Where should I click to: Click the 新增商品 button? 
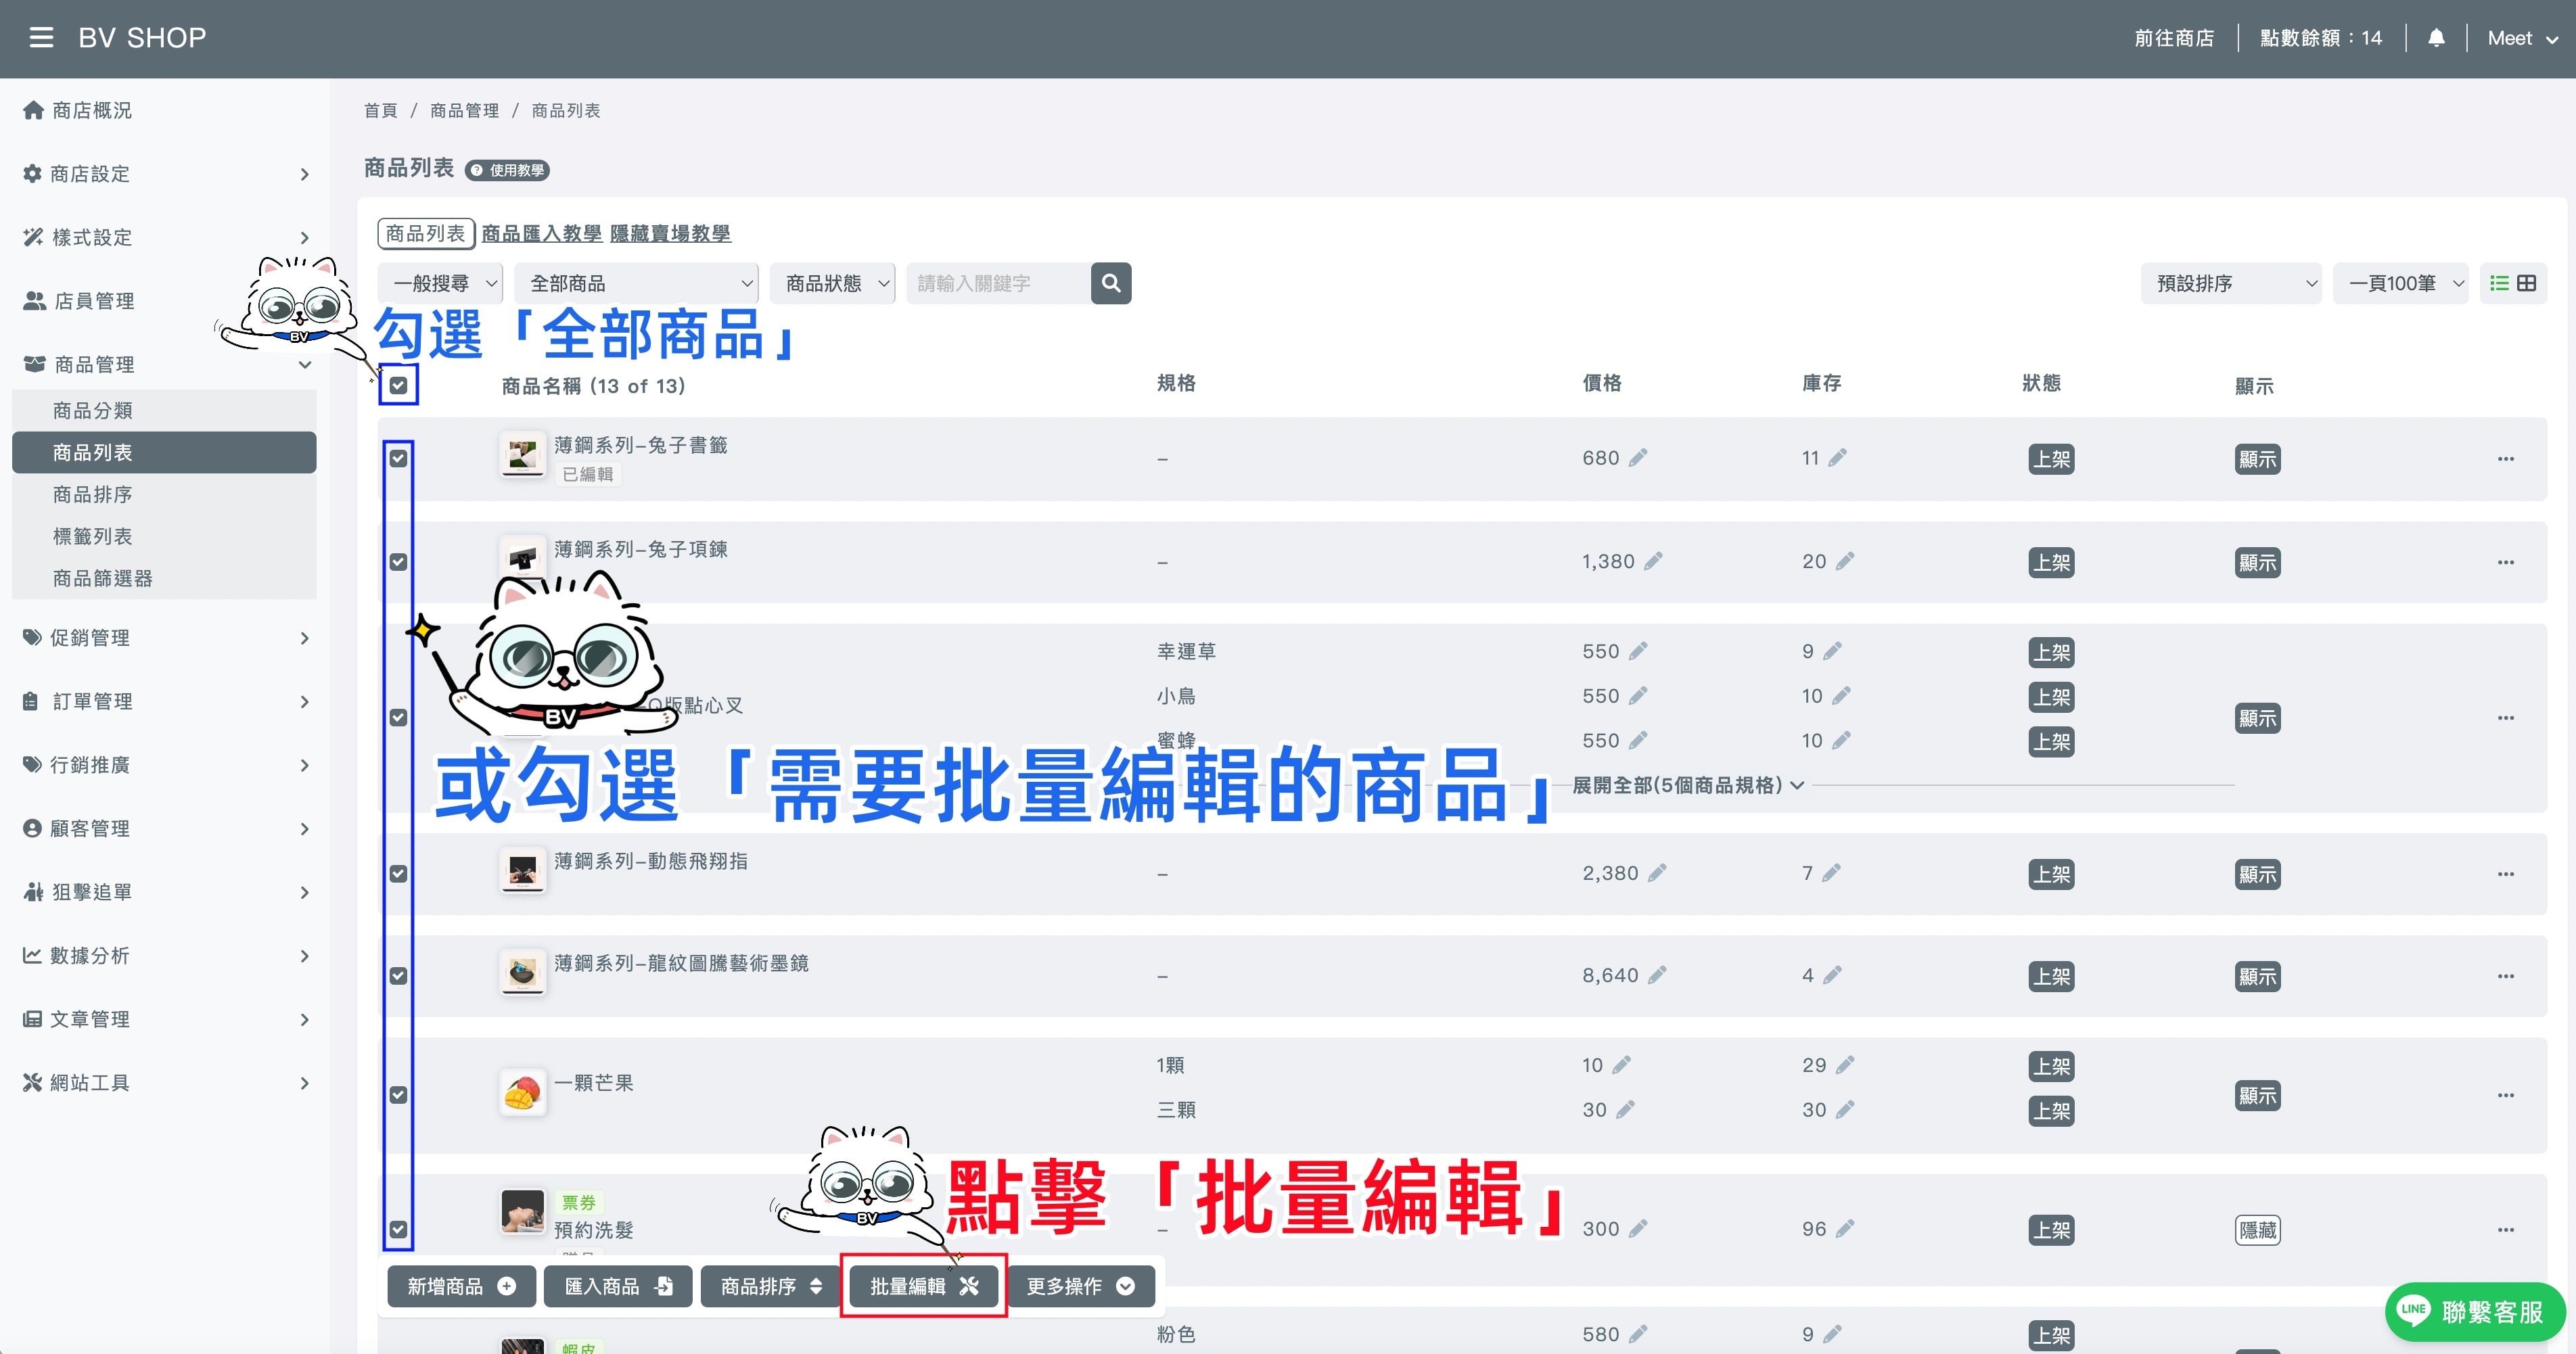(x=461, y=1286)
